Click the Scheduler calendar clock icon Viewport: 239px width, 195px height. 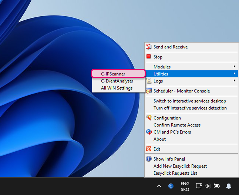[149, 91]
